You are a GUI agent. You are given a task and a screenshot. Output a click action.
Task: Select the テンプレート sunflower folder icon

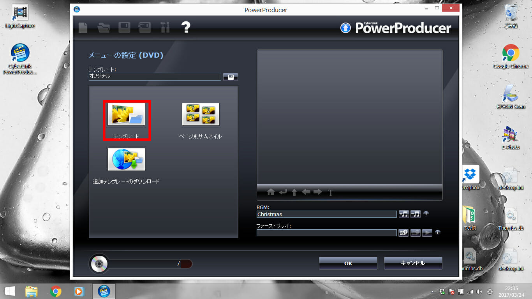point(126,114)
